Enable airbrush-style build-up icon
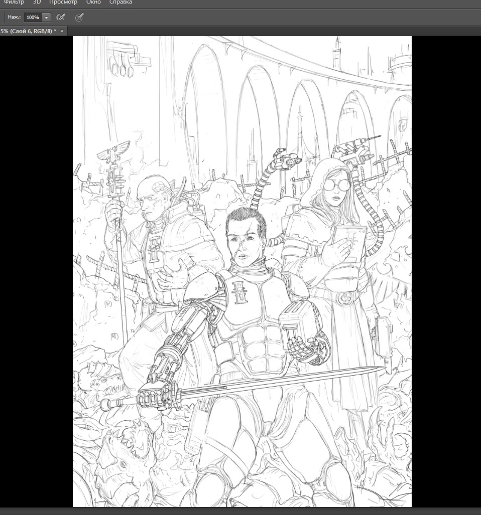 point(61,17)
